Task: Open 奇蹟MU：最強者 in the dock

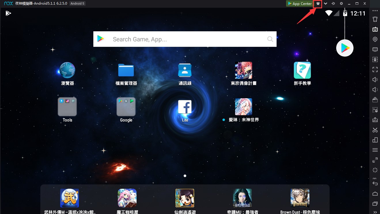Action: [242, 201]
